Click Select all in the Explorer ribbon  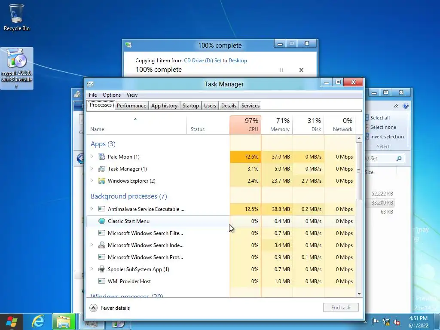380,118
